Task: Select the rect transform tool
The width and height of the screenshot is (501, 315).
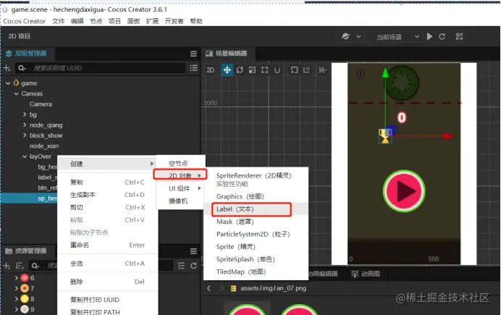Action: point(264,70)
